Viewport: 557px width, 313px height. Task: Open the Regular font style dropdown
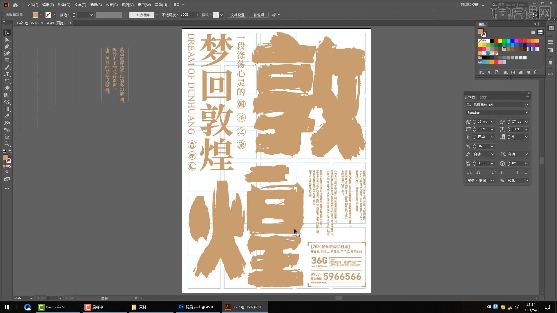[526, 112]
